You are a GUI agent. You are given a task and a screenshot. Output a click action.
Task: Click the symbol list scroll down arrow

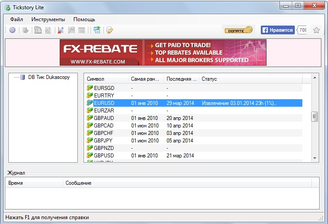(315, 158)
